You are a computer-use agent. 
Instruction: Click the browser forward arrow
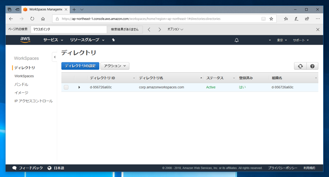point(22,19)
